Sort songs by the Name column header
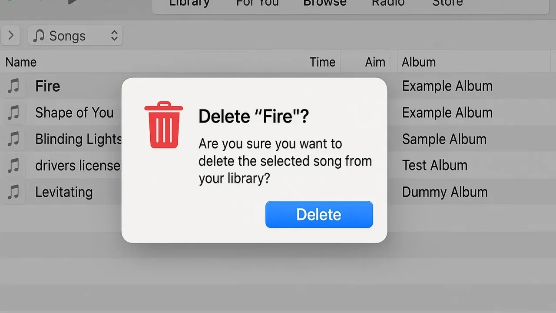This screenshot has height=313, width=556. (21, 62)
